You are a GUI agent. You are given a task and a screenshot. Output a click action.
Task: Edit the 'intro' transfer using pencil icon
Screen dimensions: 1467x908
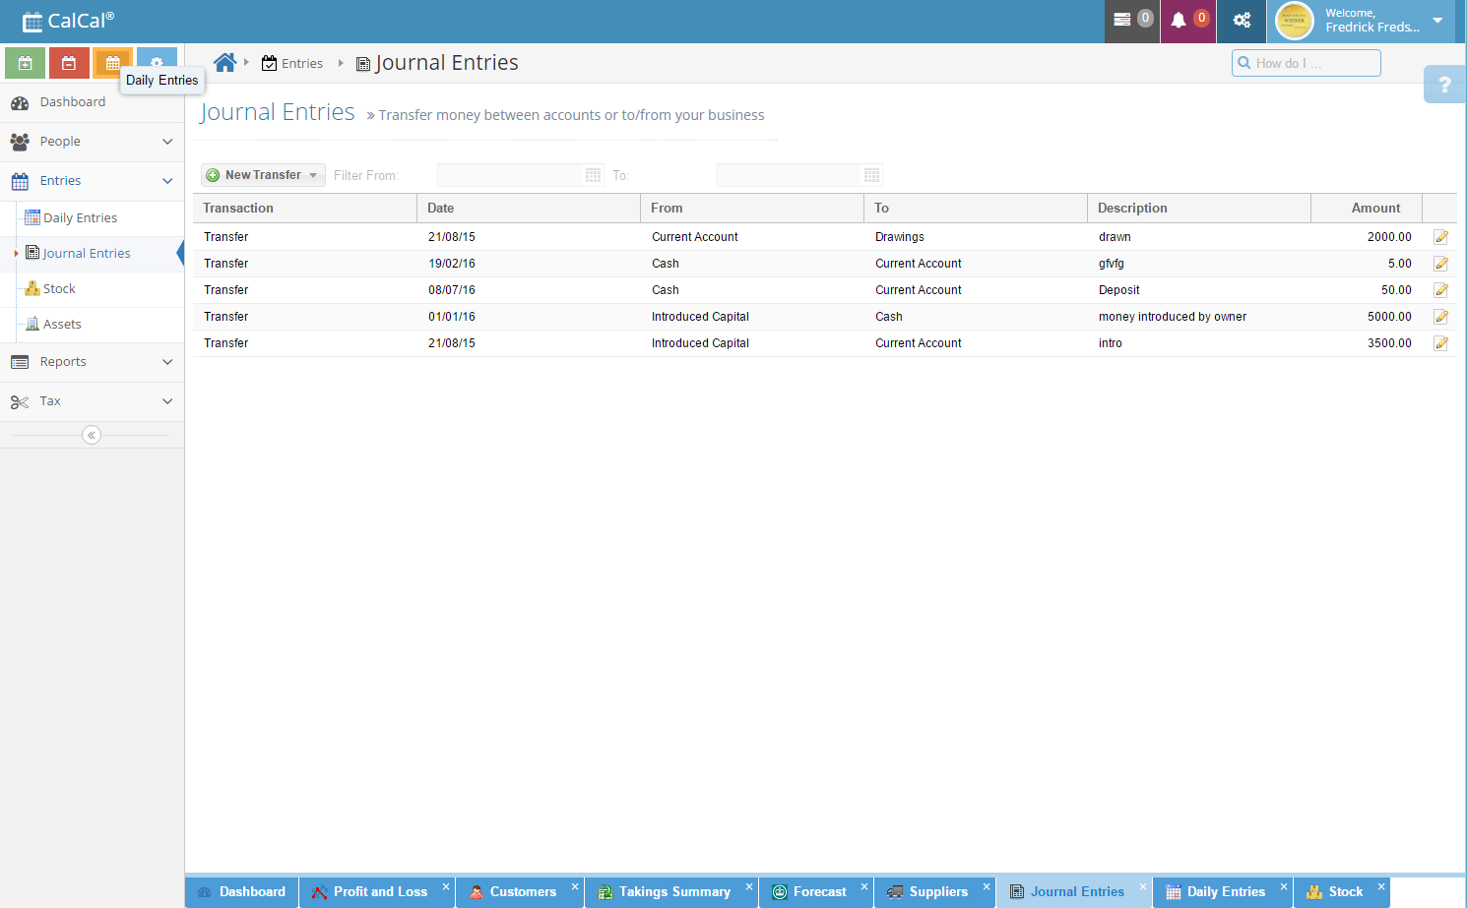1440,343
